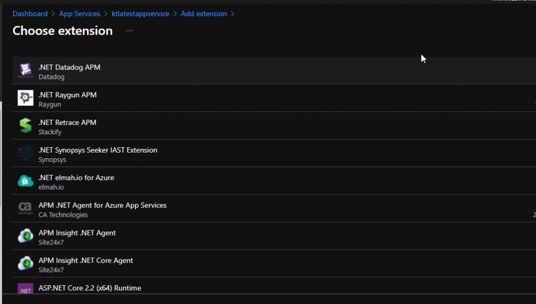Click the Stackify publisher label

(50, 132)
